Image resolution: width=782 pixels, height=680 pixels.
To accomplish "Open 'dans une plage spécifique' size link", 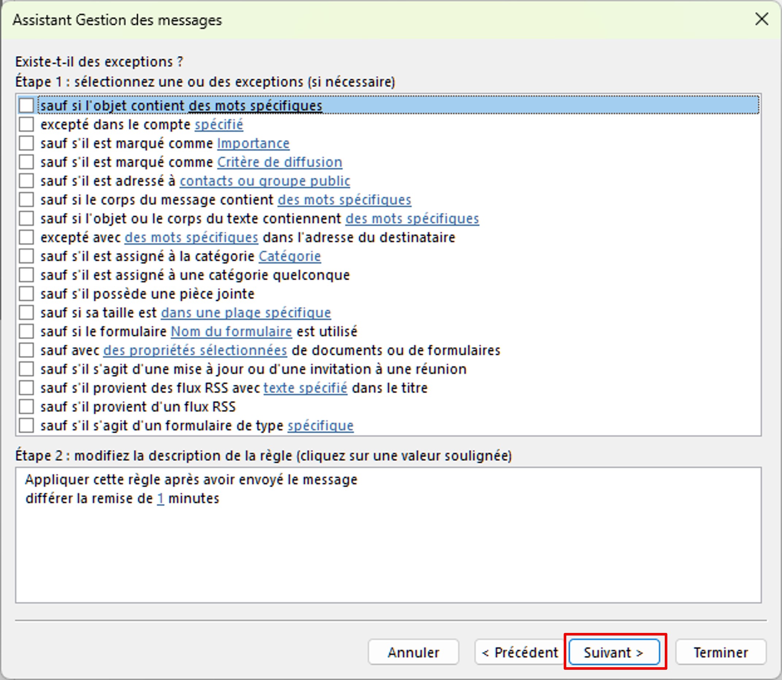I will 246,313.
